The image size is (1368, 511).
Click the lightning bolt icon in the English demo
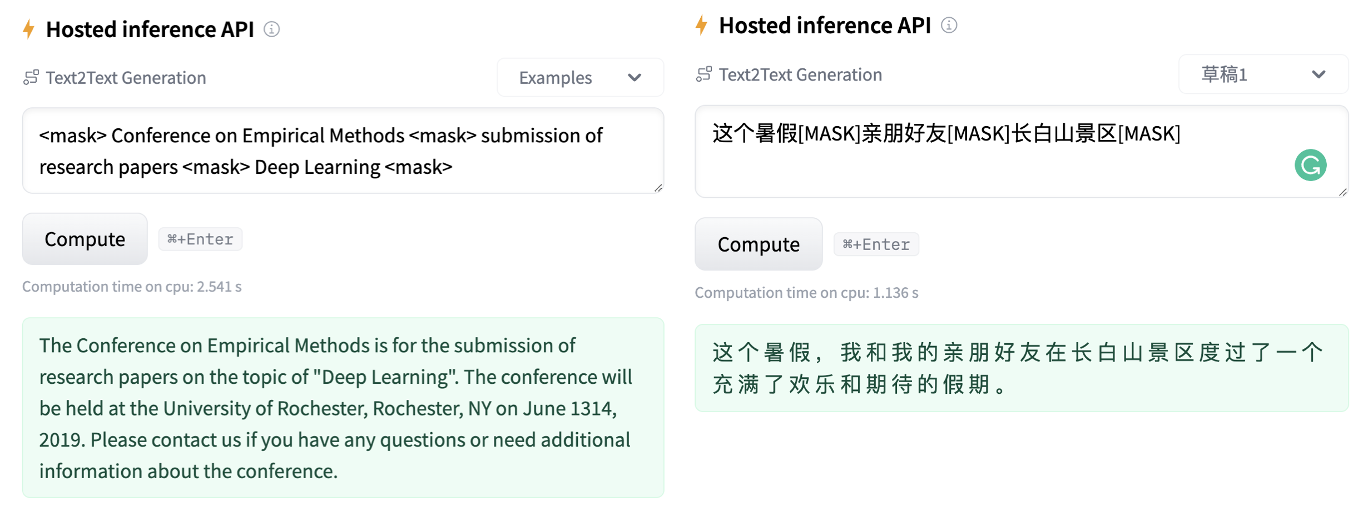coord(29,29)
